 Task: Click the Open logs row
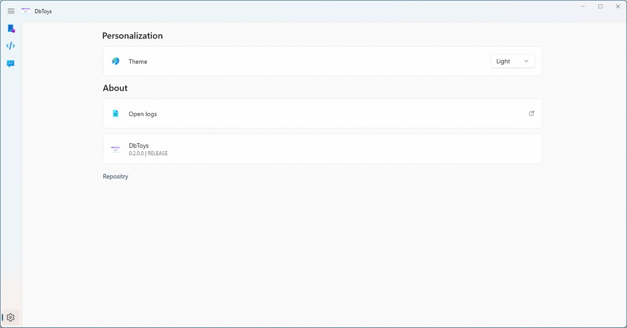pos(322,113)
